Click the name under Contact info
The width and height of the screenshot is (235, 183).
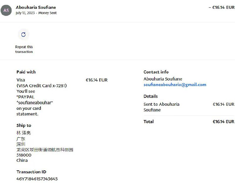(x=163, y=79)
